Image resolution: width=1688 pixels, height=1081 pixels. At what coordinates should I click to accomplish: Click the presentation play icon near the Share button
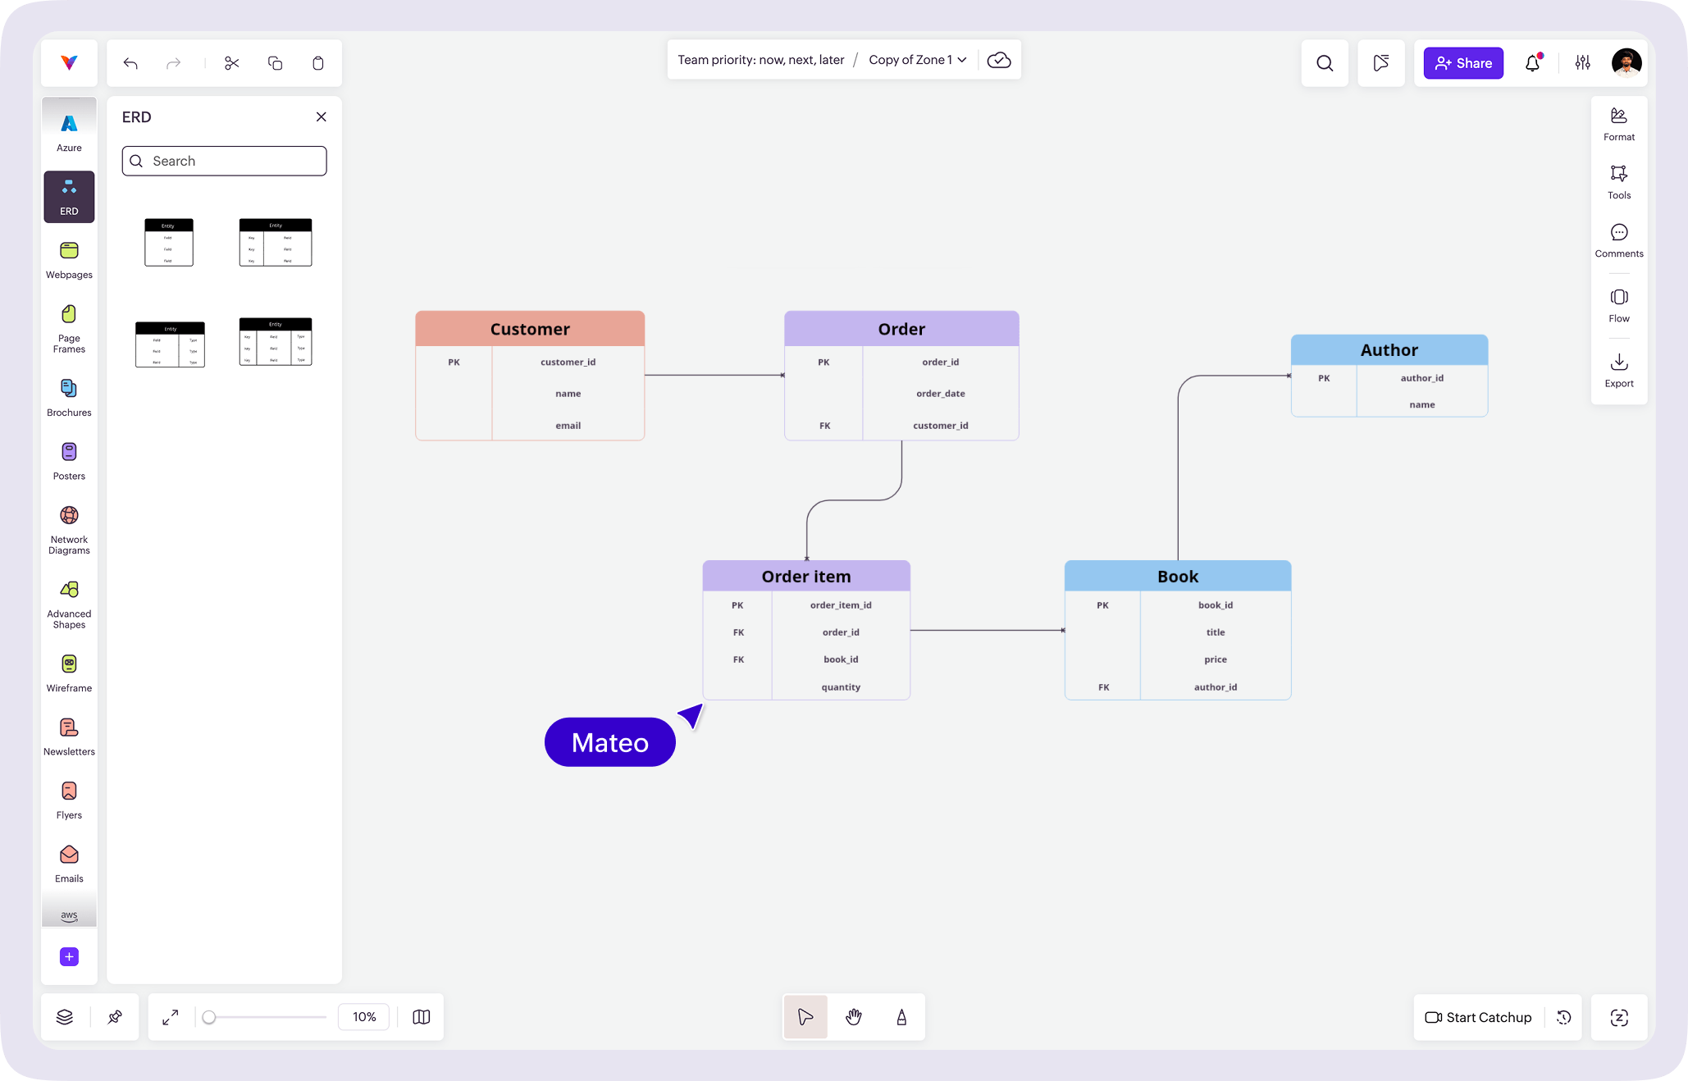click(1381, 63)
